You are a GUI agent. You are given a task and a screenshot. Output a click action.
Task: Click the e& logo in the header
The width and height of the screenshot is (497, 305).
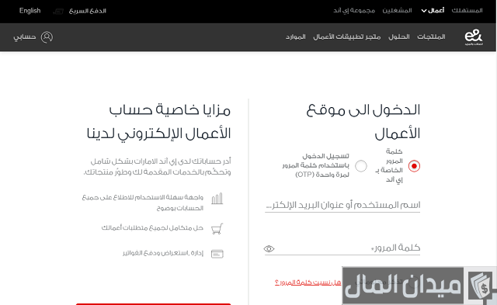click(474, 37)
